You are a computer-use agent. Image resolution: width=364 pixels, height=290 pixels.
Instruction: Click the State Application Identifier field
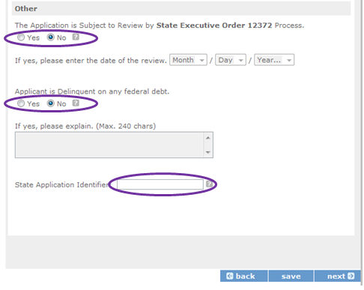(x=160, y=184)
